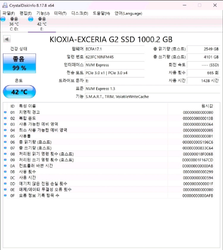Open the 디스크(D) menu
The width and height of the screenshot is (223, 250).
click(80, 13)
